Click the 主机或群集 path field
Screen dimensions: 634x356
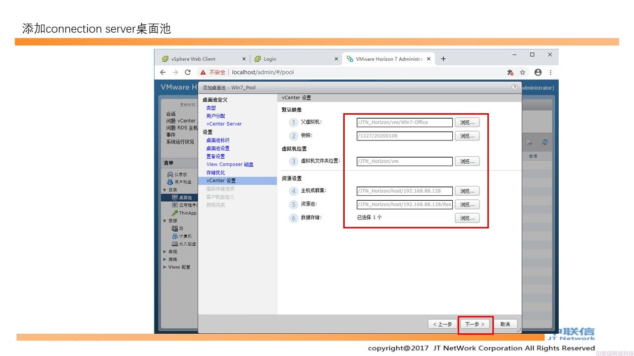click(x=404, y=191)
